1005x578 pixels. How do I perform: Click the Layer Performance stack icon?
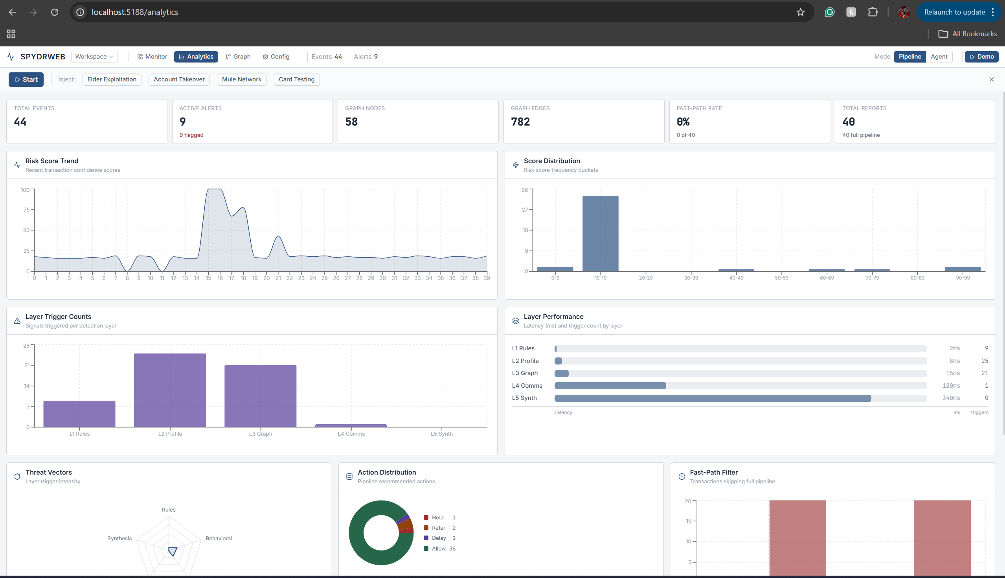[x=515, y=321]
